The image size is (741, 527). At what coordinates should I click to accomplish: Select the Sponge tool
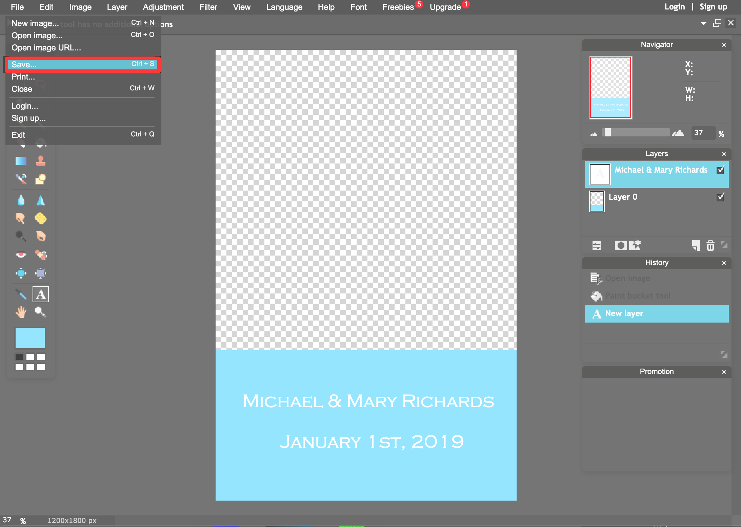click(41, 218)
